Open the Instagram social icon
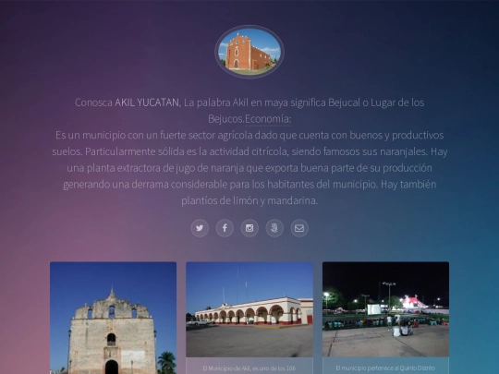Viewport: 499px width, 374px height. pos(249,228)
